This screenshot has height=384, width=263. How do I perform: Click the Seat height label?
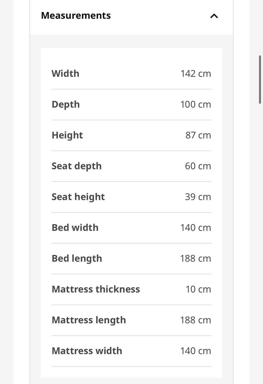tap(78, 197)
